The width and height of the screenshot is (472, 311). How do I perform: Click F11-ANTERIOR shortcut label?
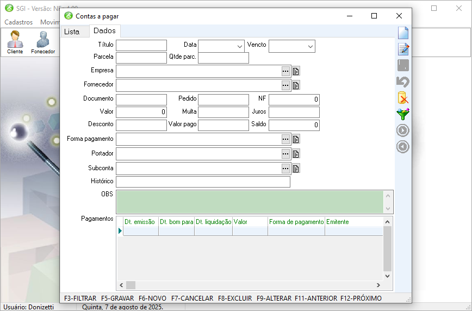click(x=316, y=298)
